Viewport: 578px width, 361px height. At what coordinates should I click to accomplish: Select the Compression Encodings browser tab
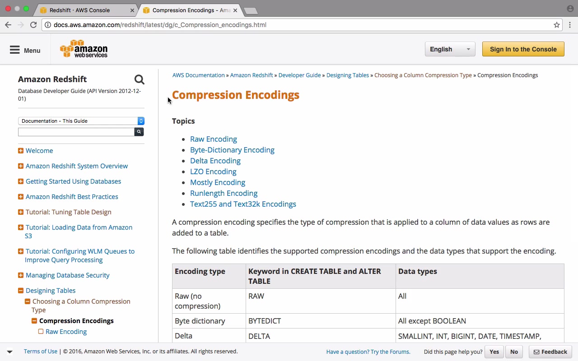point(190,10)
